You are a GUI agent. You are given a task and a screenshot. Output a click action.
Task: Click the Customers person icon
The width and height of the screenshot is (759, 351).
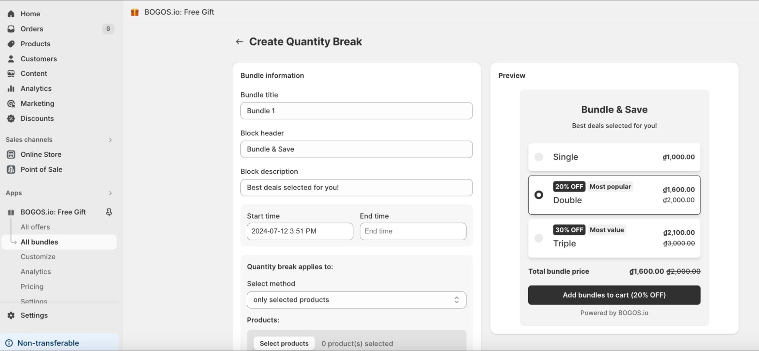tap(11, 59)
